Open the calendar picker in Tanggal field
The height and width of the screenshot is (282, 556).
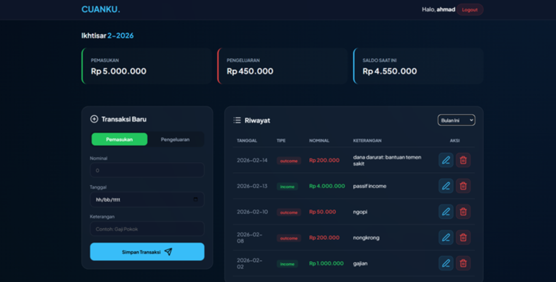(x=196, y=200)
